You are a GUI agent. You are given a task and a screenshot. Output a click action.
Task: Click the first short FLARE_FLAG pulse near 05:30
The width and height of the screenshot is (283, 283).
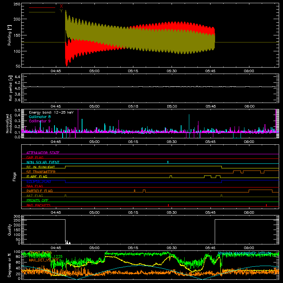tap(171, 177)
